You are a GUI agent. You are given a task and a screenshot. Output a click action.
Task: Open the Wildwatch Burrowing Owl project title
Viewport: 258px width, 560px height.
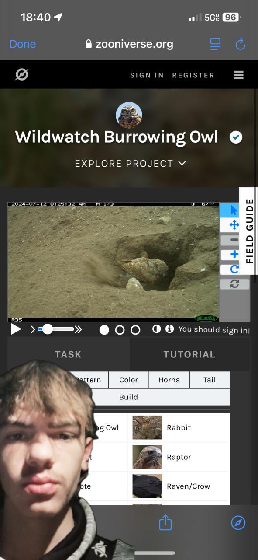[x=117, y=137]
